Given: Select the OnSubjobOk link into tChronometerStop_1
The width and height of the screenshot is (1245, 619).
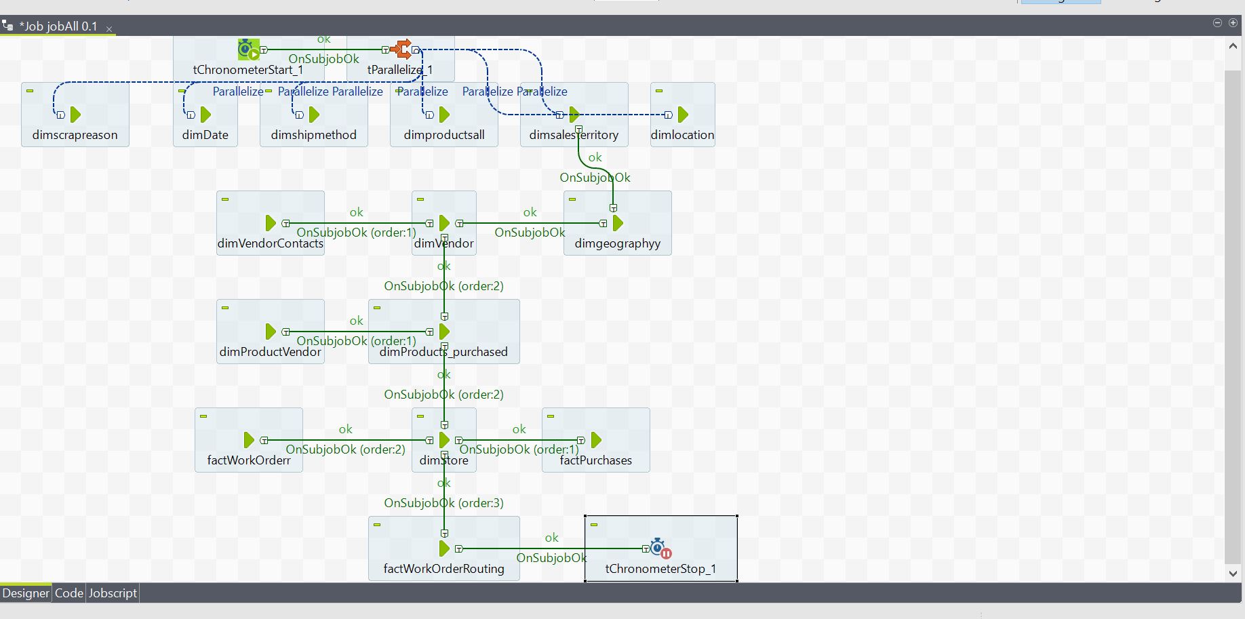Looking at the screenshot, I should pyautogui.click(x=551, y=558).
